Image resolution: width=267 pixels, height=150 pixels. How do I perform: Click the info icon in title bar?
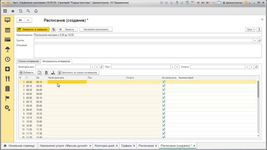point(246,3)
